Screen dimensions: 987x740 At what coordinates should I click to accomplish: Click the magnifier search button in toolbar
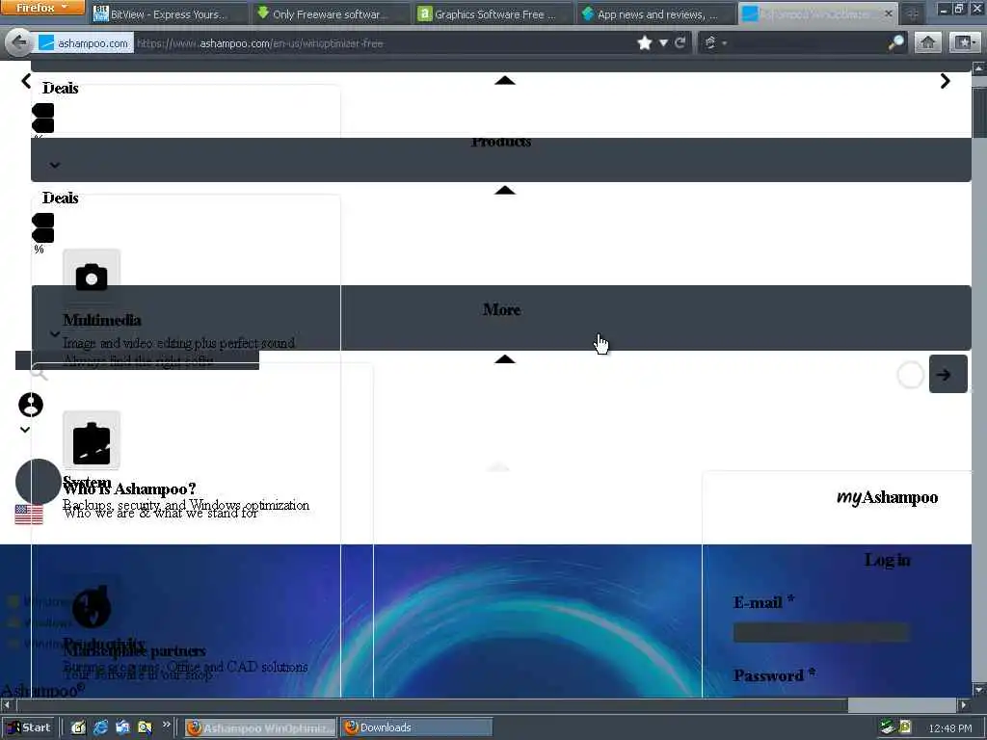(895, 42)
